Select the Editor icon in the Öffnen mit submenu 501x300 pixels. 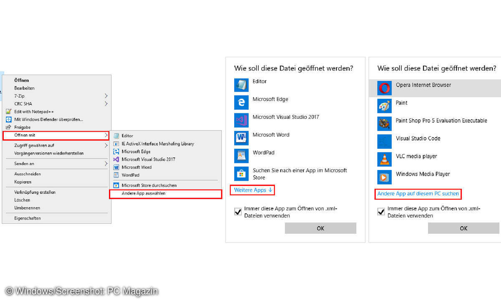click(x=116, y=136)
